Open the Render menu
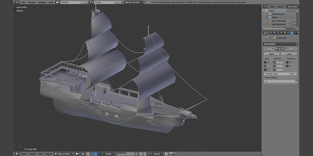Screen dimensions: 313x156 [x=32, y=2]
